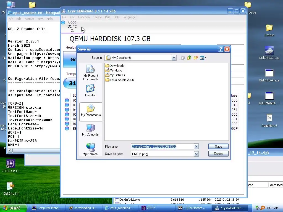
Task: Expand the Save in dropdown
Action: 174,58
